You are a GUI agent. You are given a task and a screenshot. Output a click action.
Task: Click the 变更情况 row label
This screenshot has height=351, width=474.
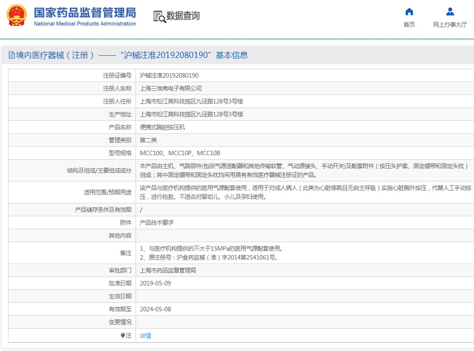(120, 322)
